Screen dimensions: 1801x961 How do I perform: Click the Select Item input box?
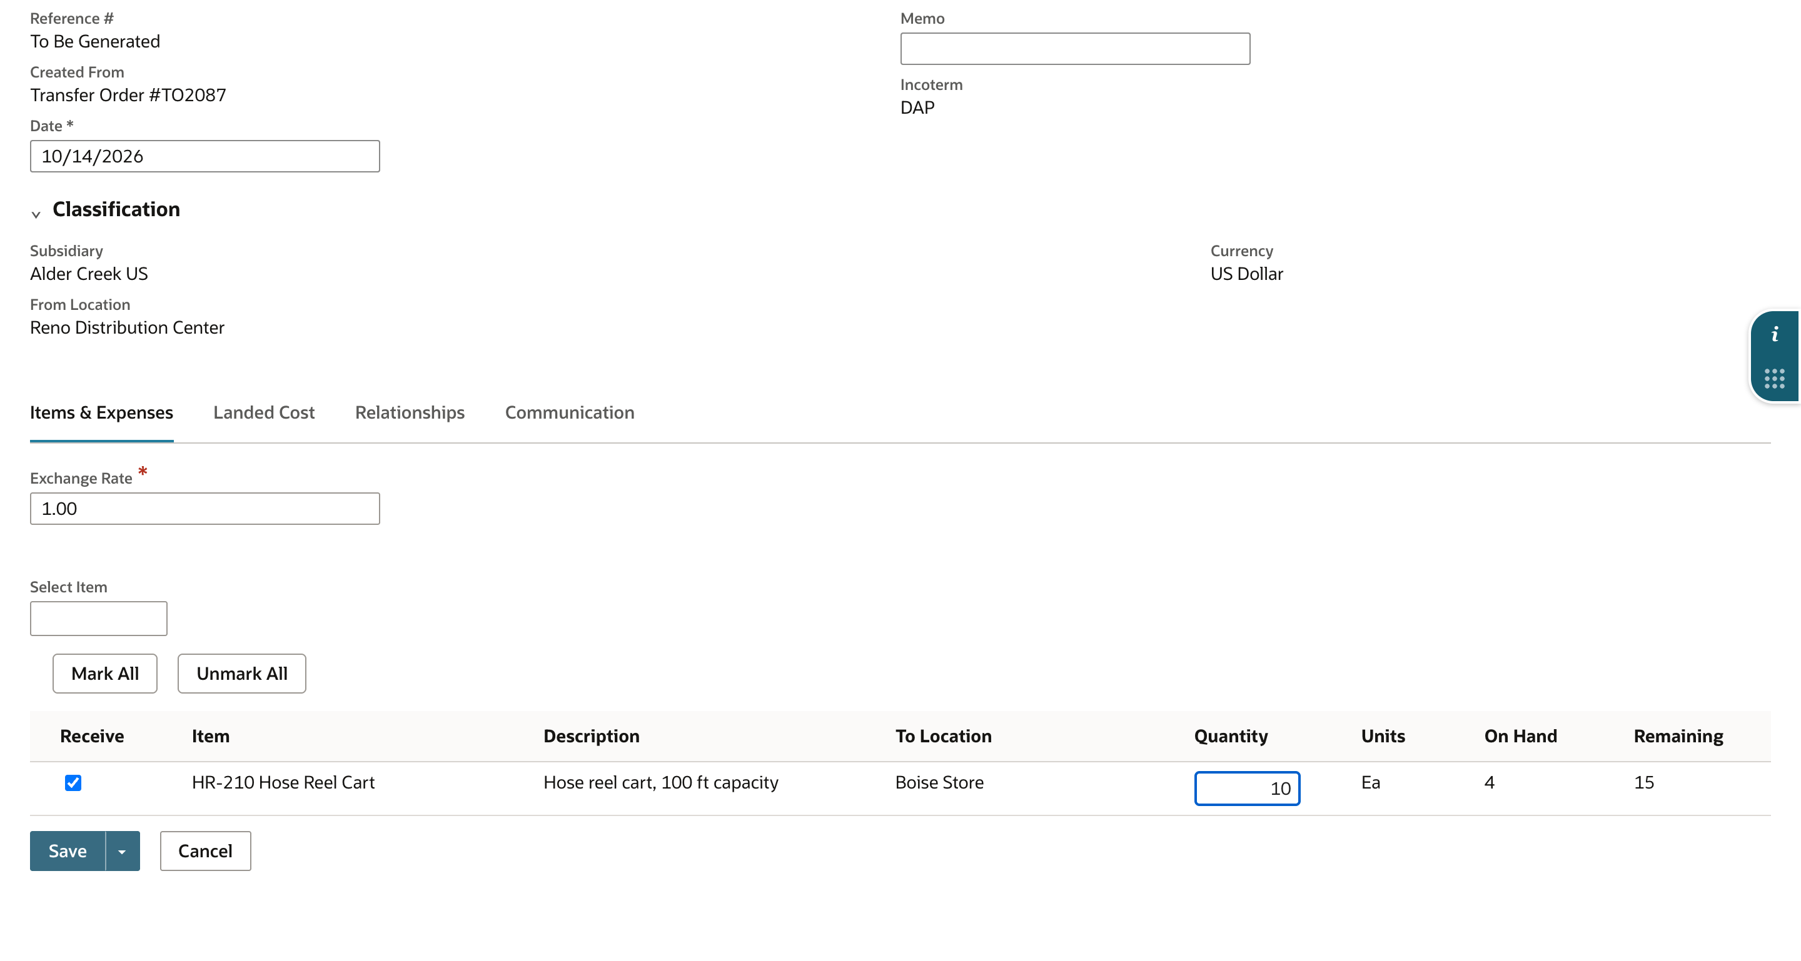click(99, 619)
